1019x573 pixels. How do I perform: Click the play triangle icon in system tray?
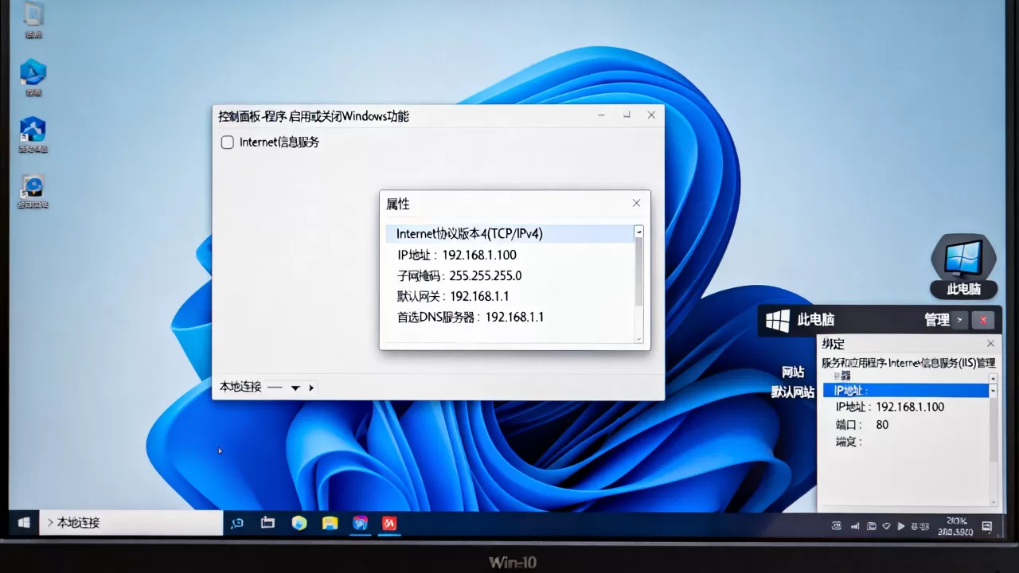coord(901,526)
